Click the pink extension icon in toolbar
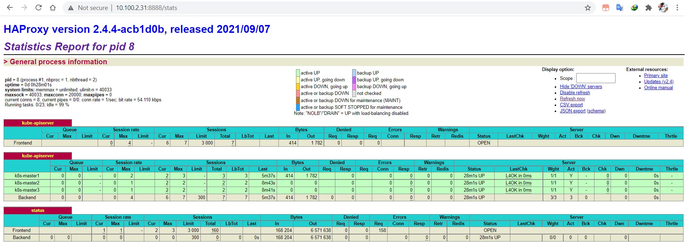Viewport: 685px width, 243px height. tap(606, 7)
